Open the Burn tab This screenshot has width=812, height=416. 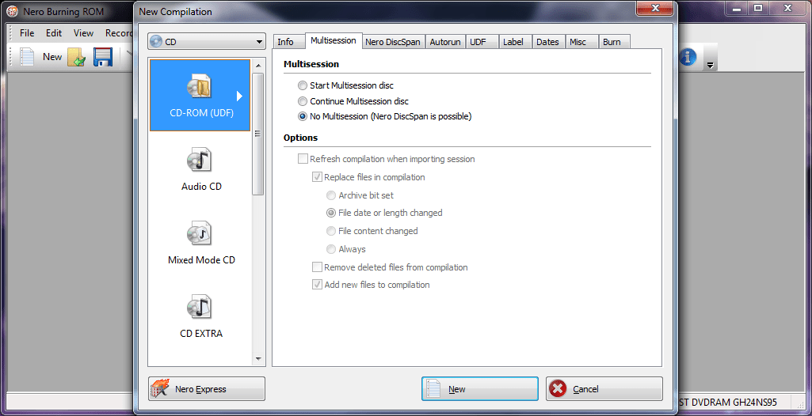(x=615, y=43)
